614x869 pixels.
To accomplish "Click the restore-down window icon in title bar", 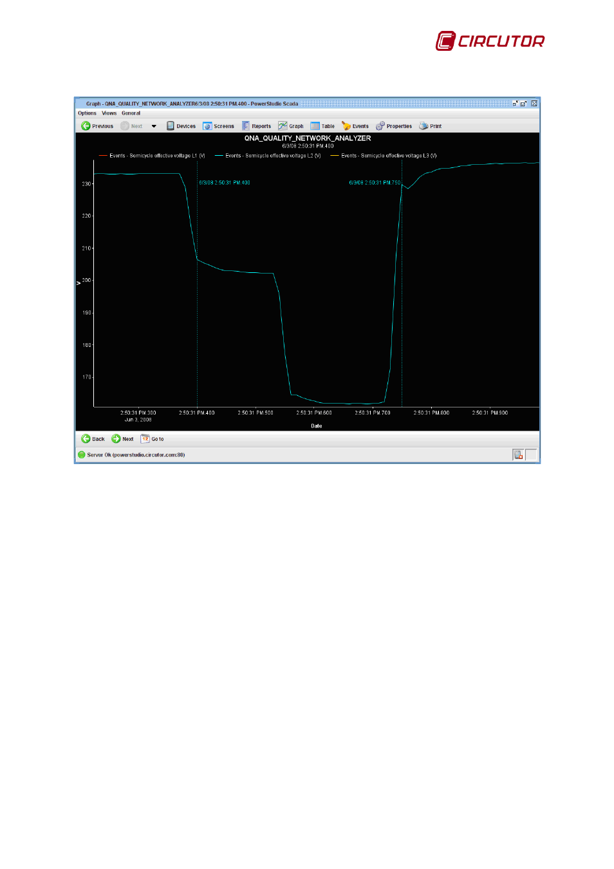I will click(x=516, y=104).
